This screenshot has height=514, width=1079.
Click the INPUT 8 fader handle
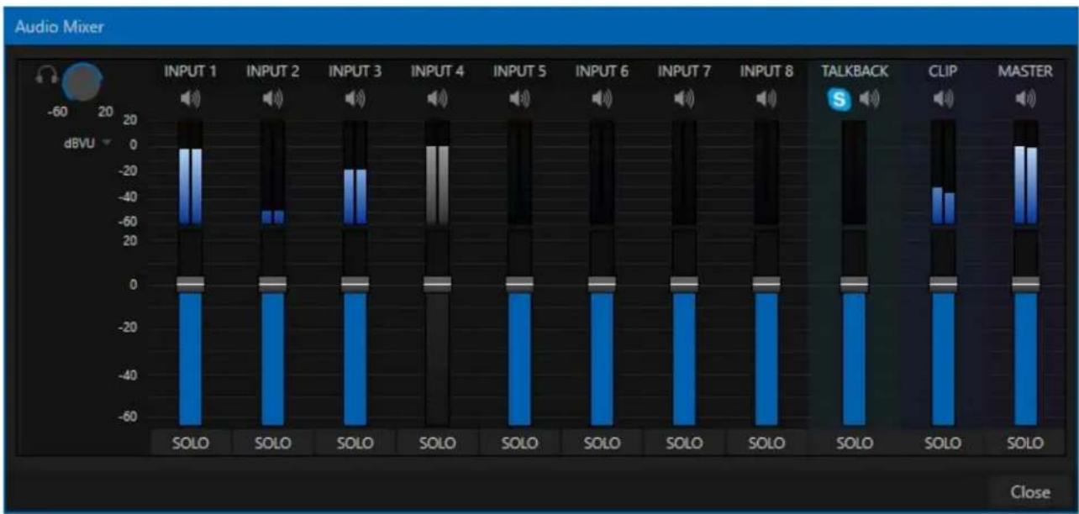coord(766,284)
